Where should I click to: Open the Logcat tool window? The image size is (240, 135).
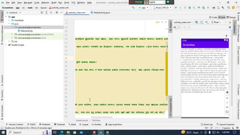pos(84,124)
